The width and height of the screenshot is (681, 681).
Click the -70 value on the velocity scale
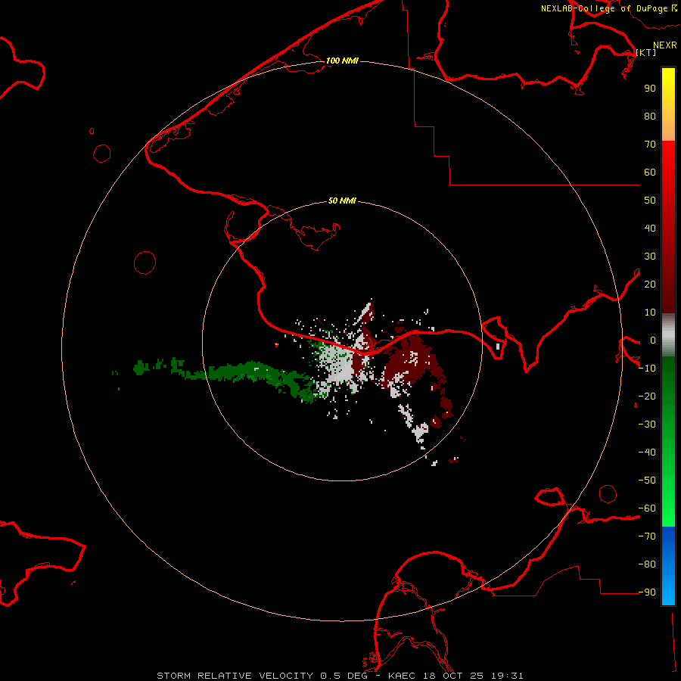pos(647,536)
